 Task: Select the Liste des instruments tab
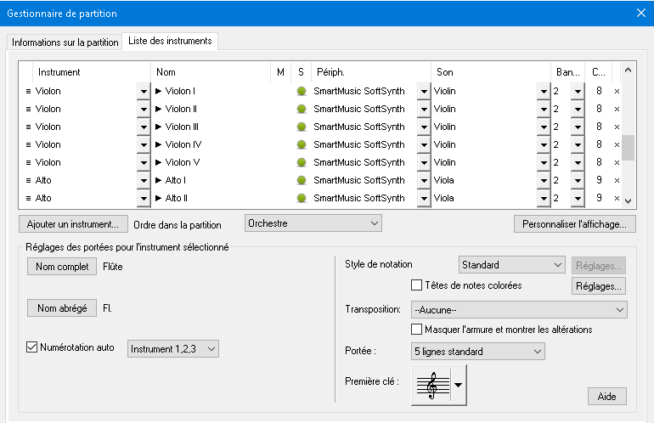point(170,41)
